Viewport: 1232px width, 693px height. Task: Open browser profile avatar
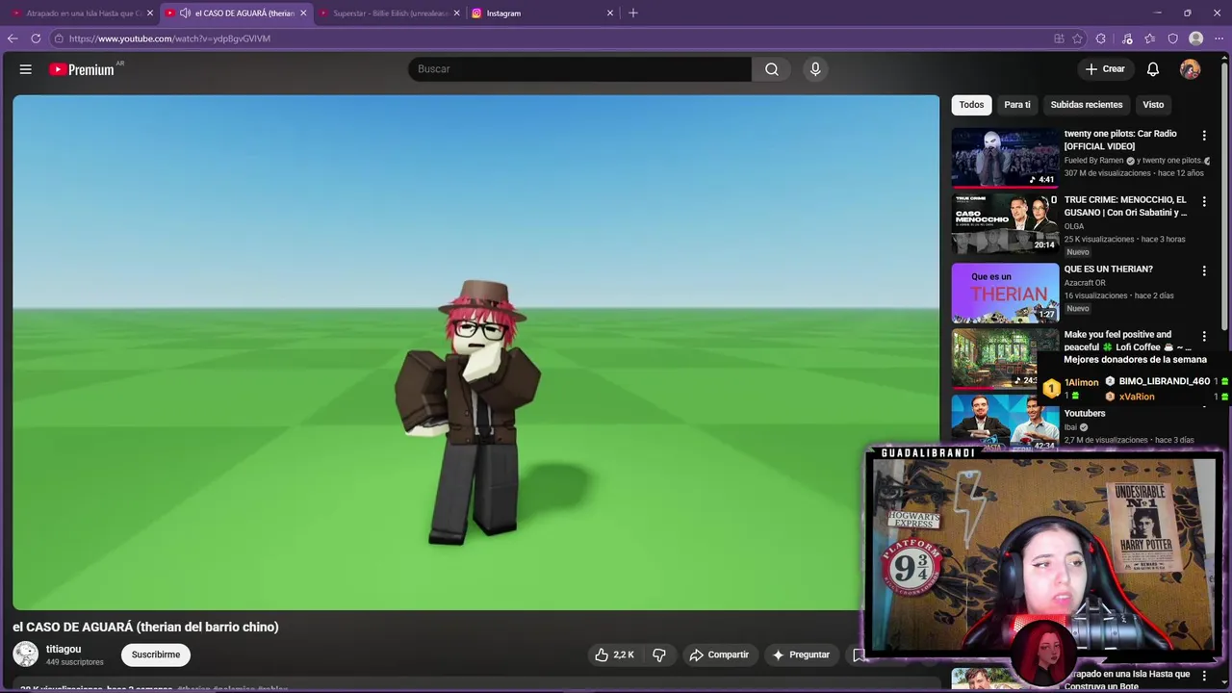click(1196, 38)
